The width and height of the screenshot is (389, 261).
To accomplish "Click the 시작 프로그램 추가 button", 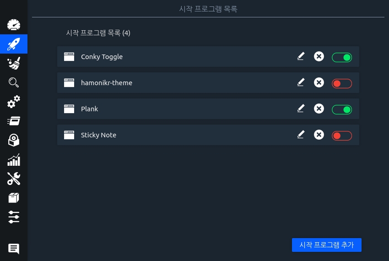I will coord(327,245).
